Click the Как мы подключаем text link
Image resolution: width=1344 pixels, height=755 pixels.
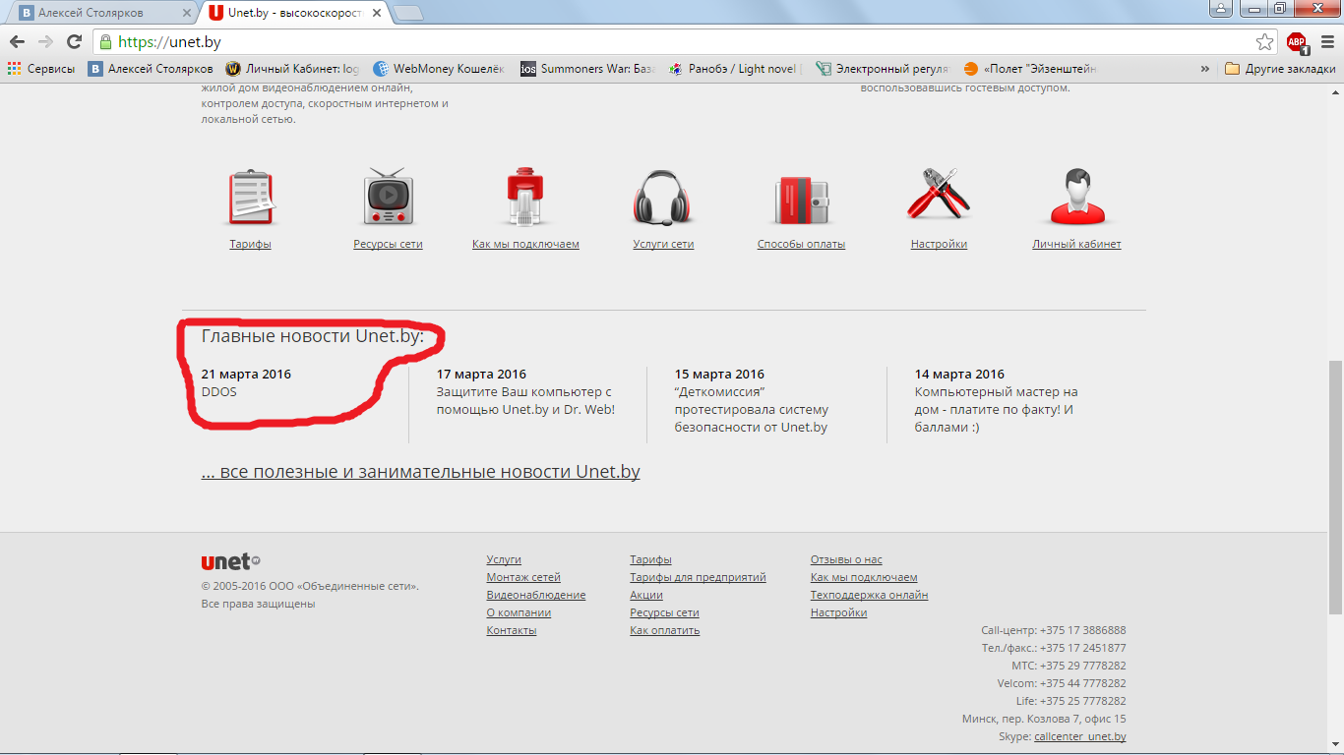click(x=525, y=244)
